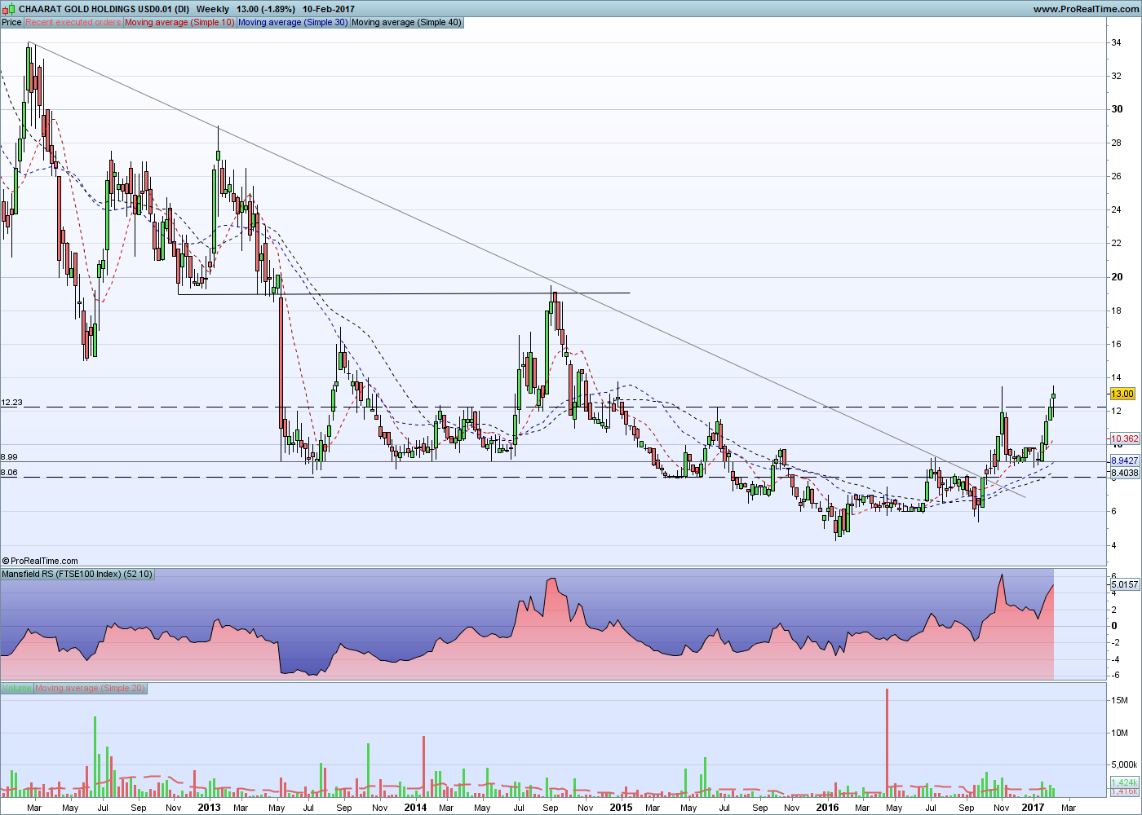Screen dimensions: 1142x815
Task: Select the Volume panel label
Action: click(16, 688)
